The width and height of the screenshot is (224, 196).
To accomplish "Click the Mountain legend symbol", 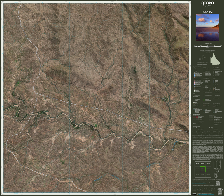I will coord(214,86).
